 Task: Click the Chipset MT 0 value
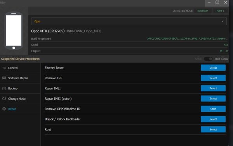(x=224, y=51)
